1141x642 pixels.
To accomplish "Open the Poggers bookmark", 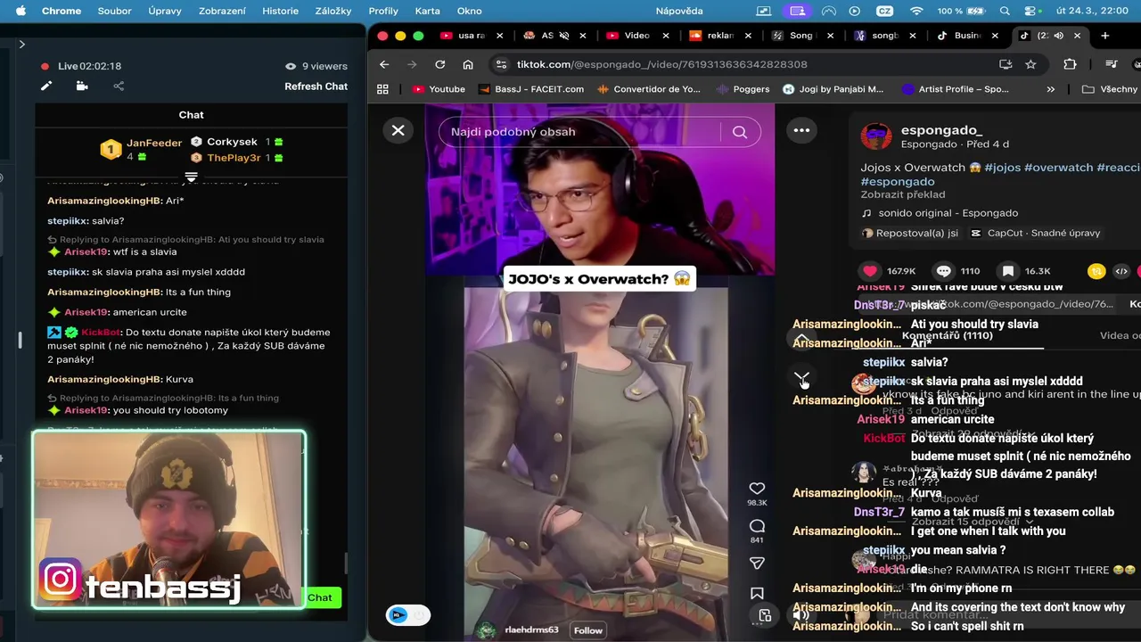I will tap(743, 89).
